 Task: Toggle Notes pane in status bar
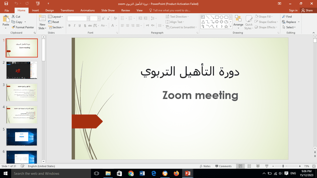(205, 166)
